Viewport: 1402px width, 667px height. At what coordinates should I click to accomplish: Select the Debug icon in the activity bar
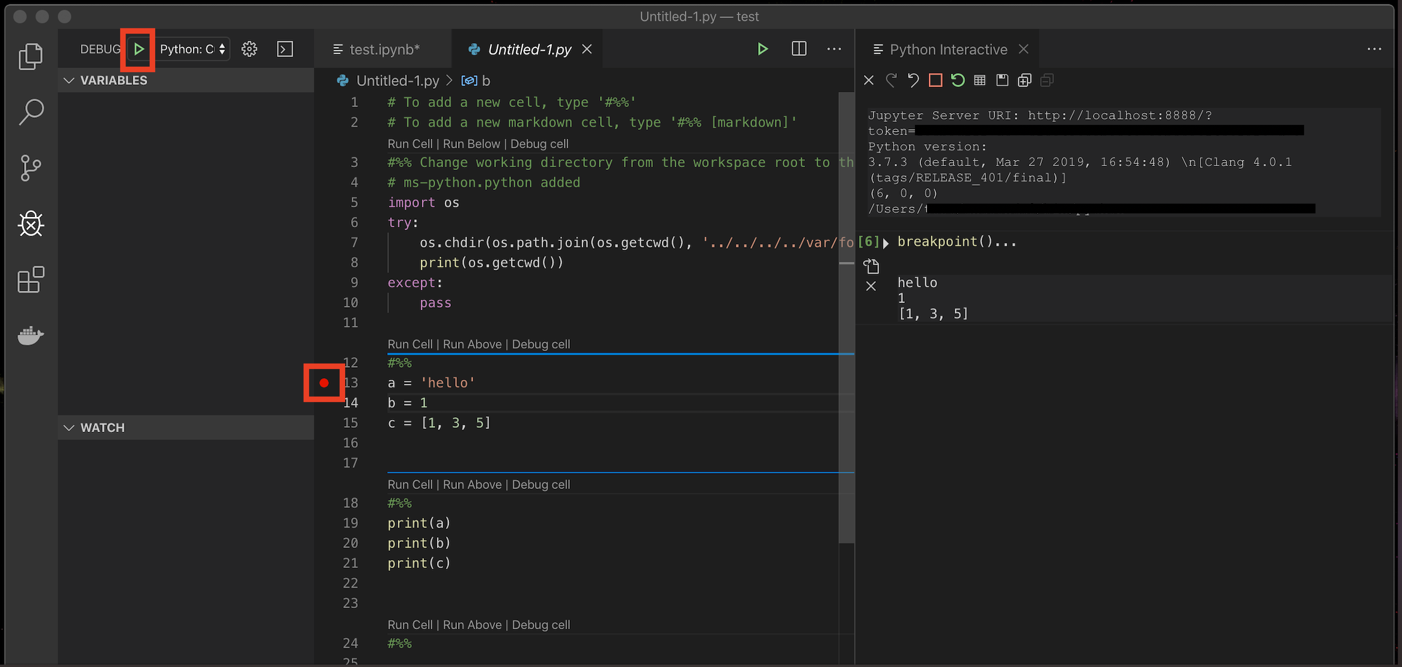(31, 224)
